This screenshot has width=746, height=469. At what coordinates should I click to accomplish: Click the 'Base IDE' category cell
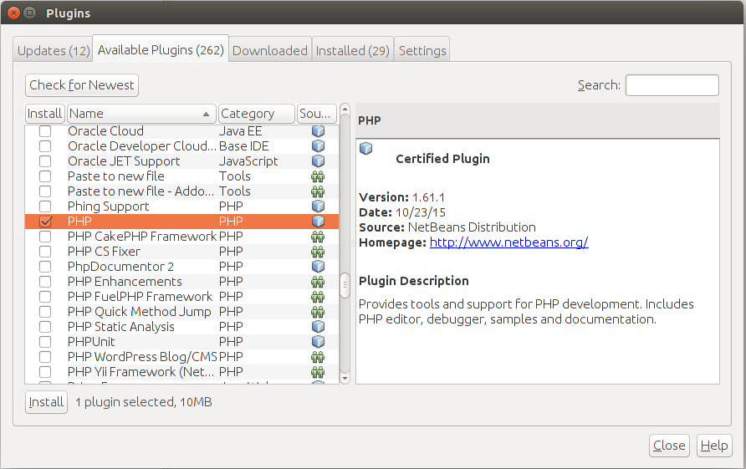[243, 146]
